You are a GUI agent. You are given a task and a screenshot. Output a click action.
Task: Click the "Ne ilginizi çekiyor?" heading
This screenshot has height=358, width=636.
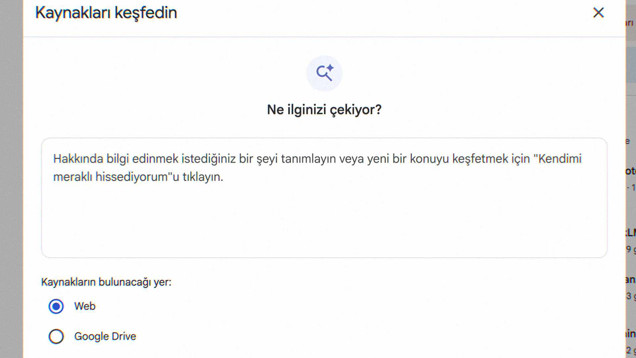pyautogui.click(x=324, y=110)
